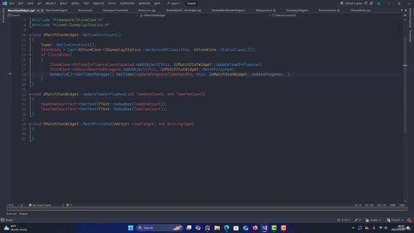Open Firefox from the taskbar
The width and height of the screenshot is (414, 233).
click(x=255, y=228)
